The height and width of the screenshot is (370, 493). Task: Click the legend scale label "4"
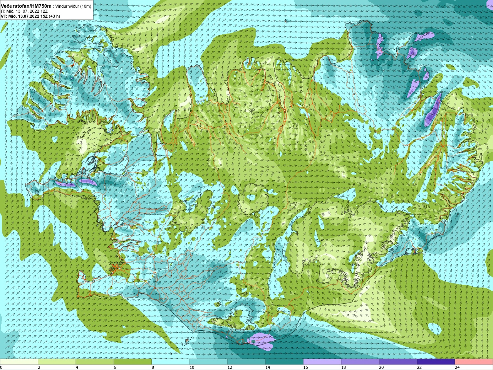[77, 367]
